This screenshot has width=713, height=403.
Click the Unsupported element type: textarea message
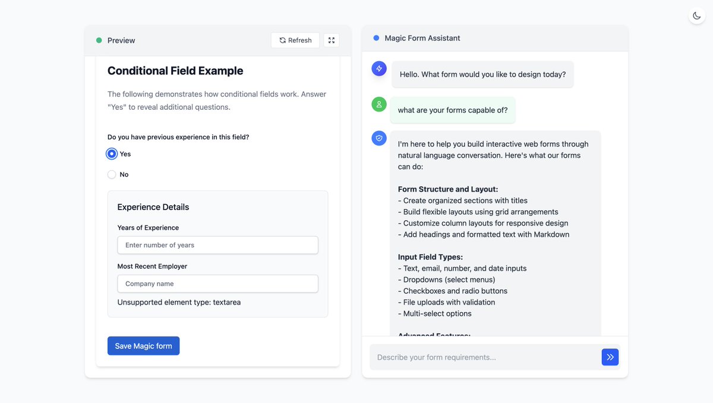179,302
